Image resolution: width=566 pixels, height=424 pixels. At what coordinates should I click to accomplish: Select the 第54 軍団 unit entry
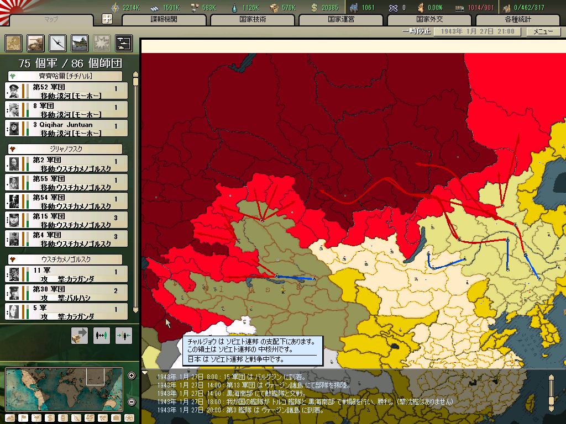pyautogui.click(x=66, y=201)
